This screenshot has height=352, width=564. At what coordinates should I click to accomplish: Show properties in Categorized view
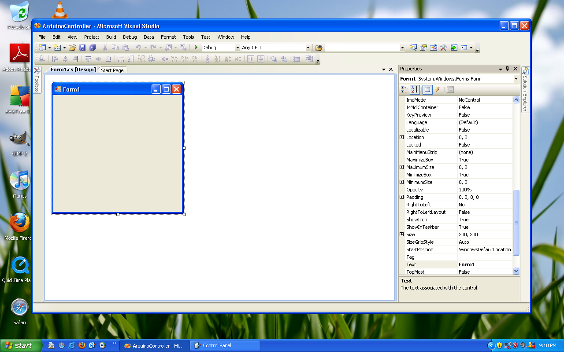pyautogui.click(x=404, y=90)
